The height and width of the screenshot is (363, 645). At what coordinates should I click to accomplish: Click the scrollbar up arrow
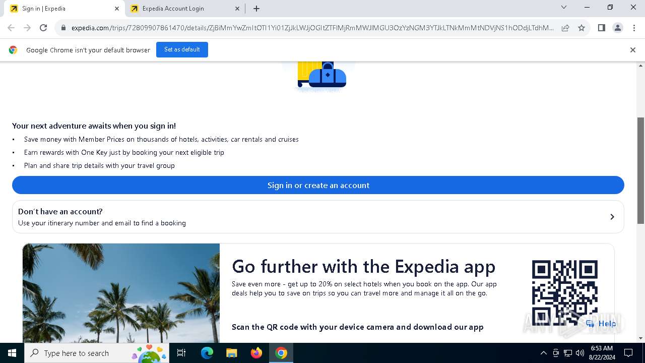641,66
